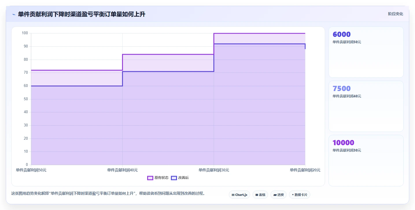
Task: Click the x-axis label 单件贡献利润40元
Action: (122, 170)
